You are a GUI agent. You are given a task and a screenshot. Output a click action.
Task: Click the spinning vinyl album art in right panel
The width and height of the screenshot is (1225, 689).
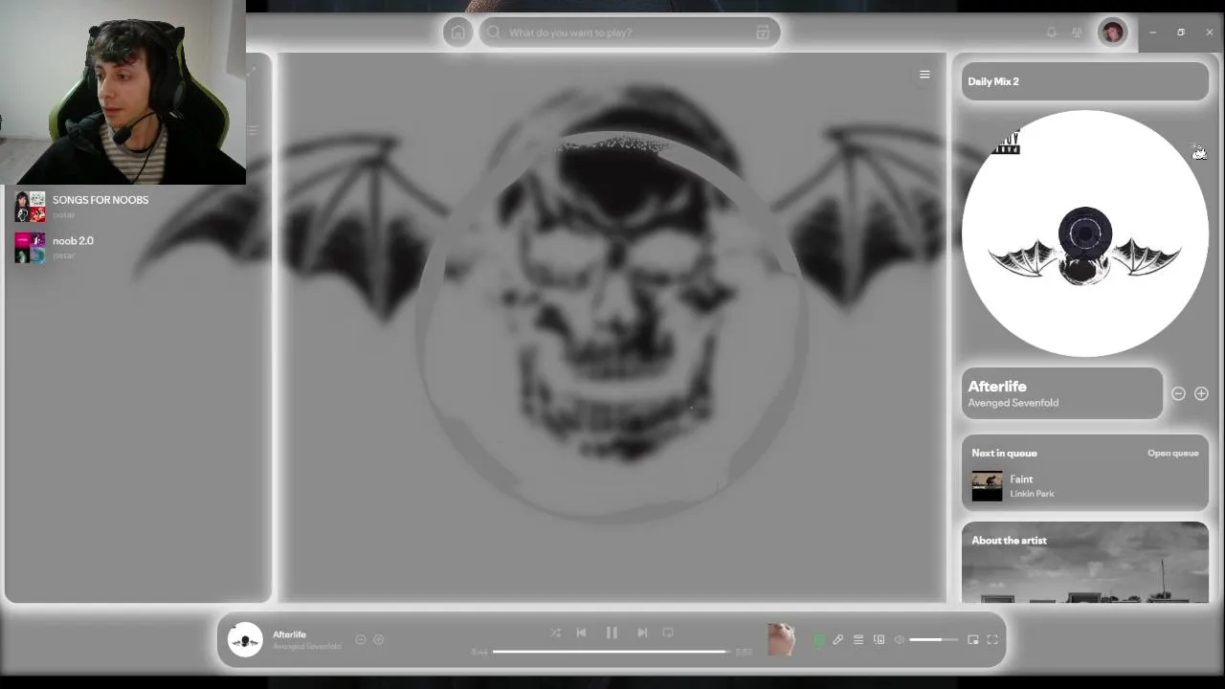(x=1084, y=233)
